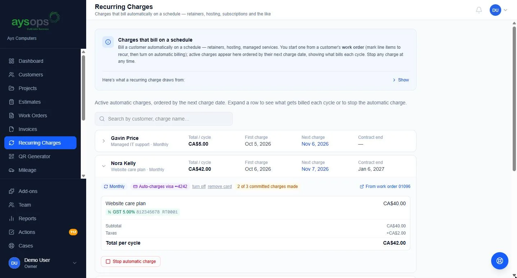Click Jan 6, 2027 contract end date
Viewport: 517px width, 278px height.
[371, 169]
